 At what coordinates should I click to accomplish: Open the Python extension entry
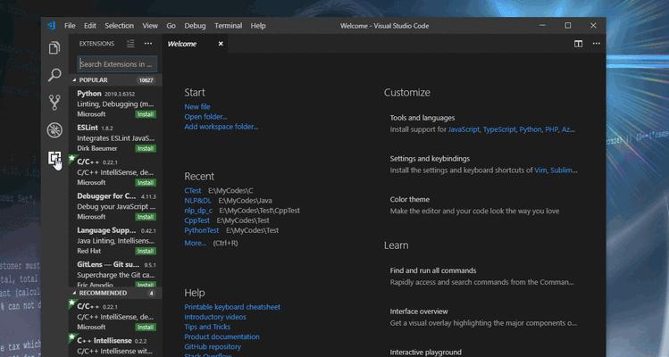(x=115, y=104)
